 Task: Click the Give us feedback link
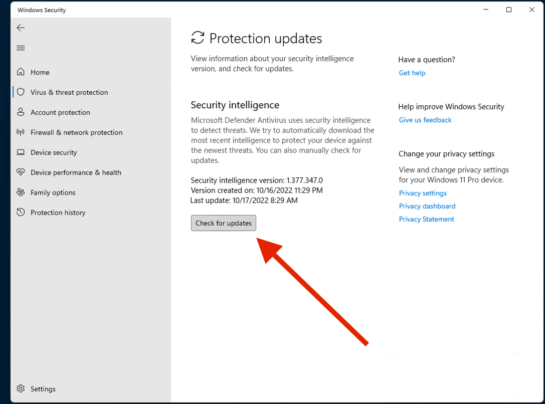[x=425, y=120]
